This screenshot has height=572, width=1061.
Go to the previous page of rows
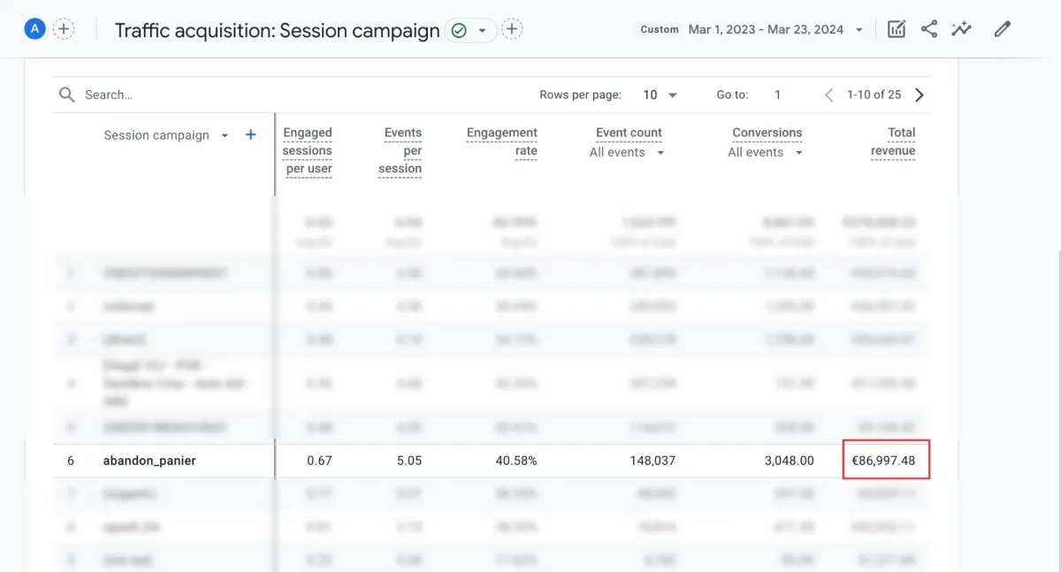pyautogui.click(x=828, y=95)
